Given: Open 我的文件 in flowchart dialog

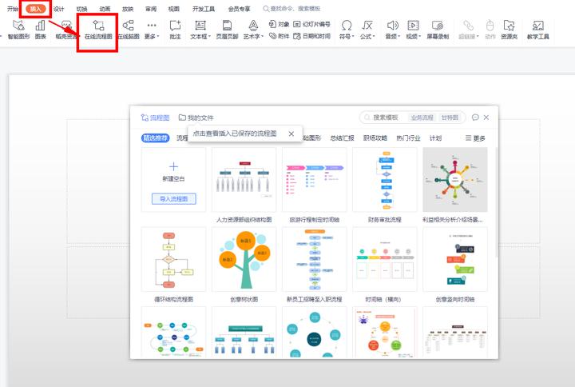Looking at the screenshot, I should 196,118.
